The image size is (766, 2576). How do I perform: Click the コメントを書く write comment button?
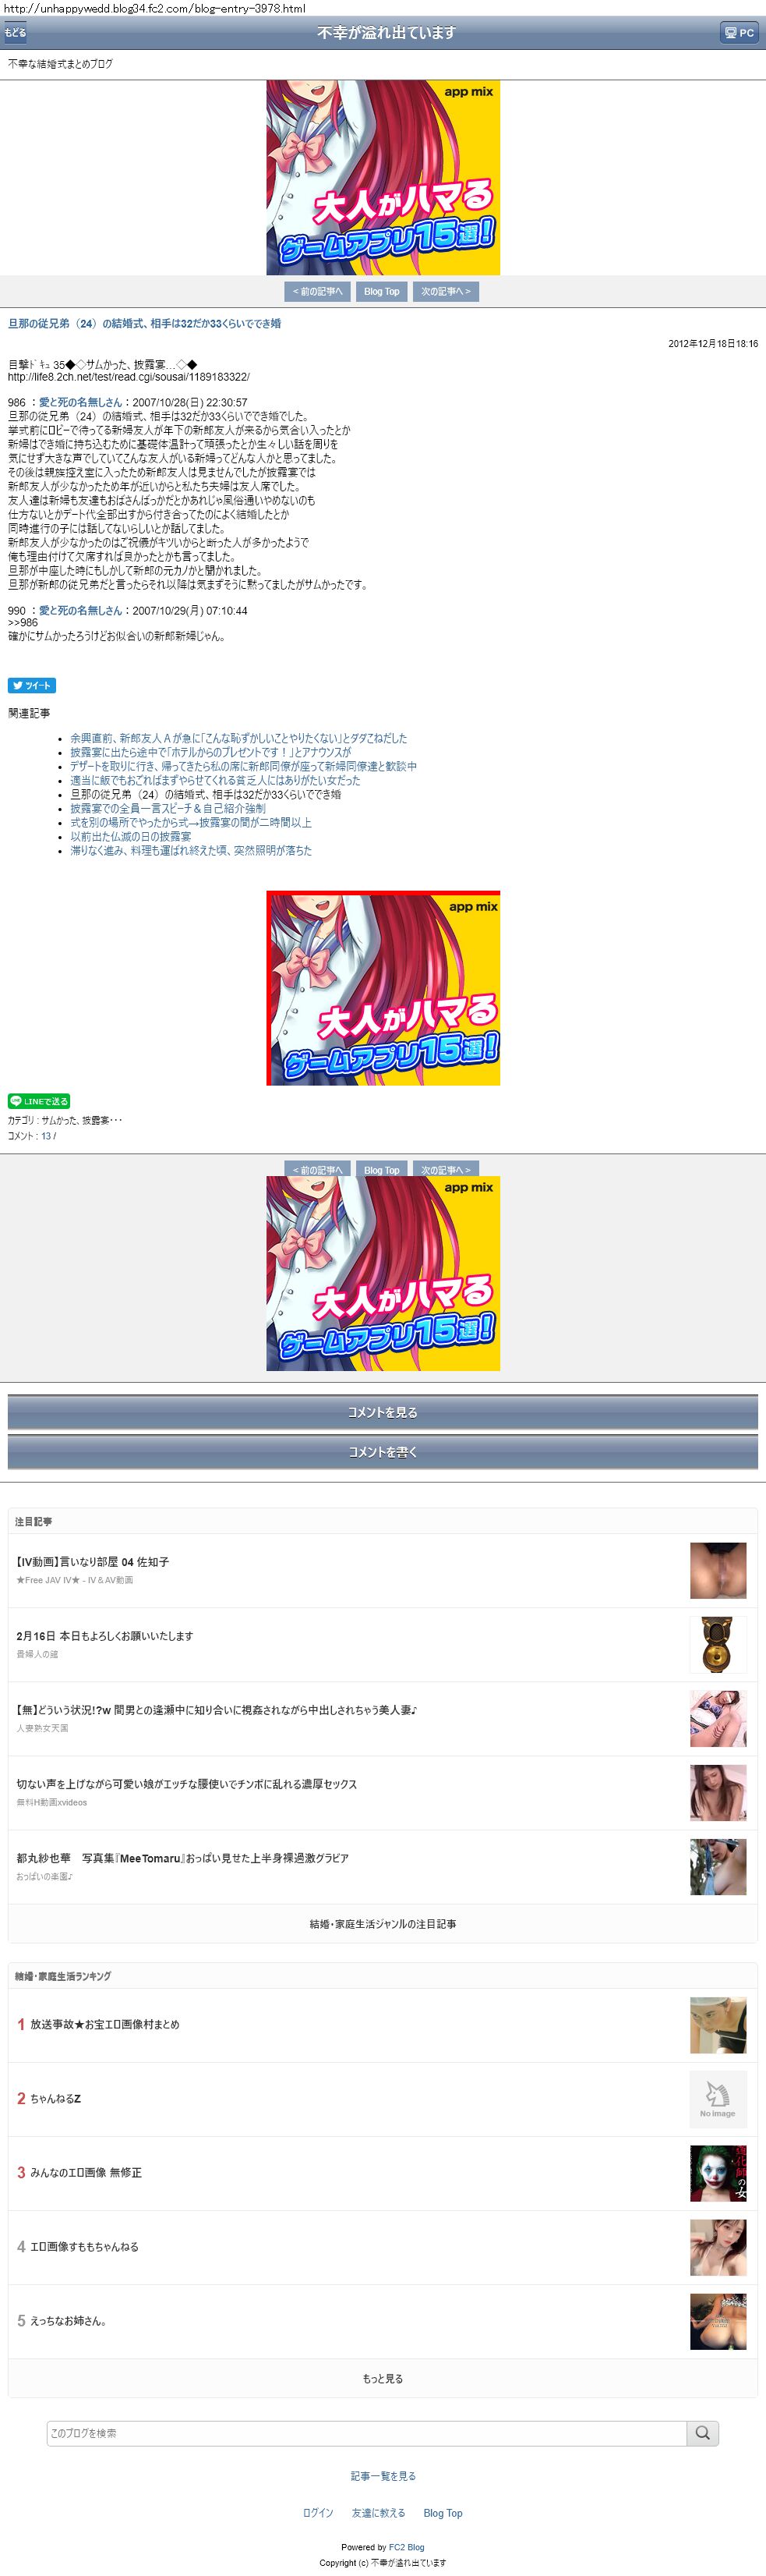pyautogui.click(x=383, y=1452)
